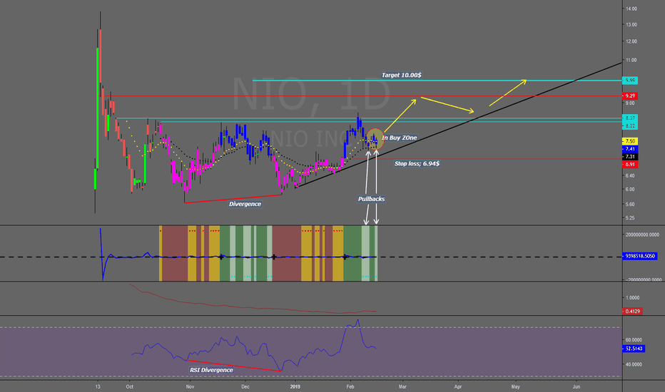Click 'Nov' on the time axis

190,387
